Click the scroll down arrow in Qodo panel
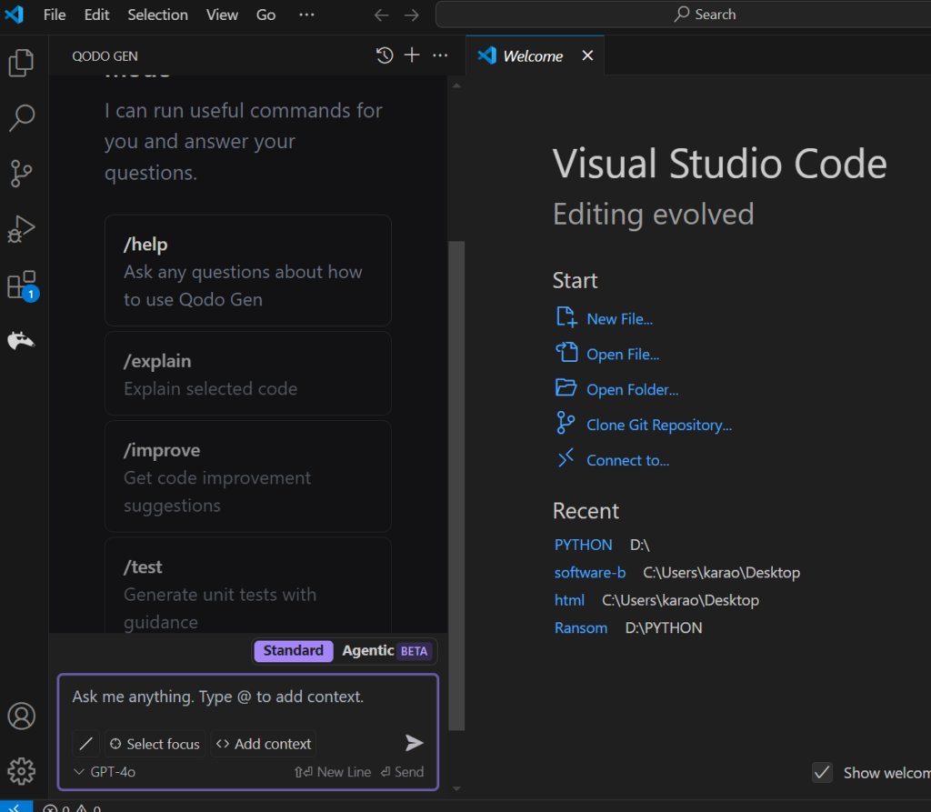This screenshot has height=812, width=931. pos(456,789)
